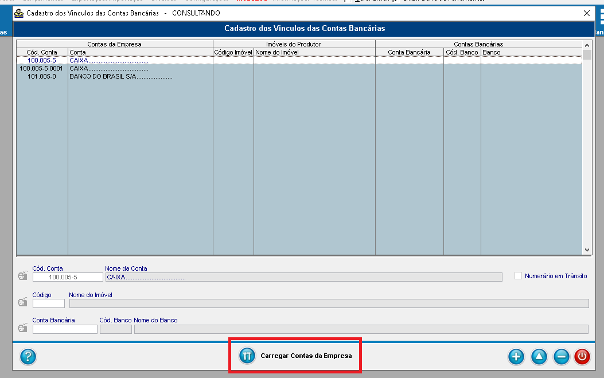Click the blue plus add record icon

(516, 356)
